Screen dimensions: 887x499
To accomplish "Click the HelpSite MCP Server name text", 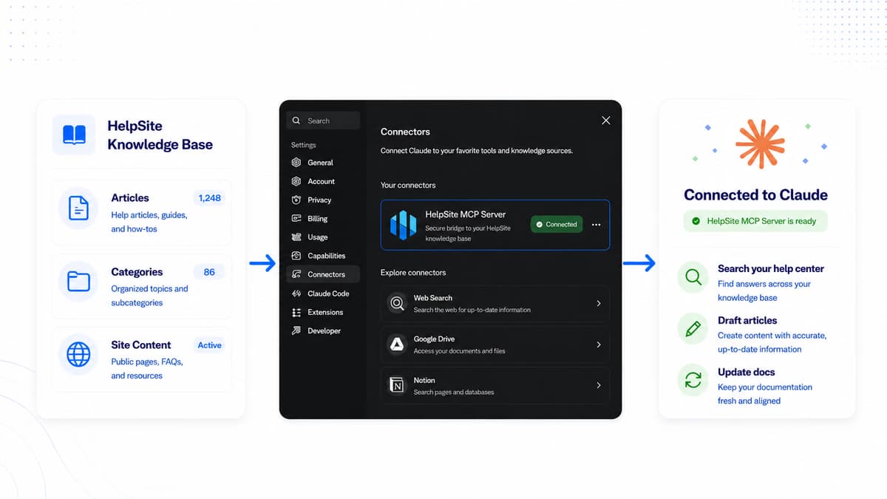I will (466, 214).
